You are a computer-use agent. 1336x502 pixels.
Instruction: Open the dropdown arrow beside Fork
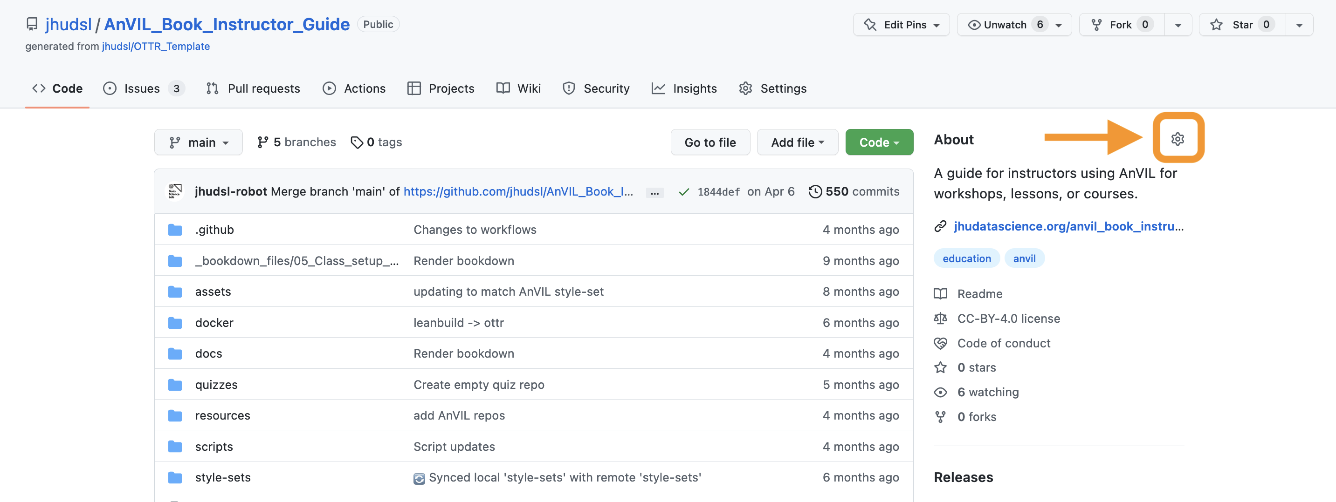pyautogui.click(x=1178, y=25)
